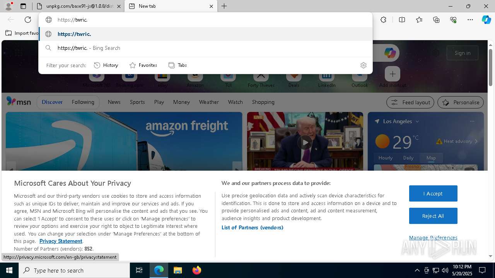495x278 pixels.
Task: Click in the address bar input
Action: [205, 20]
